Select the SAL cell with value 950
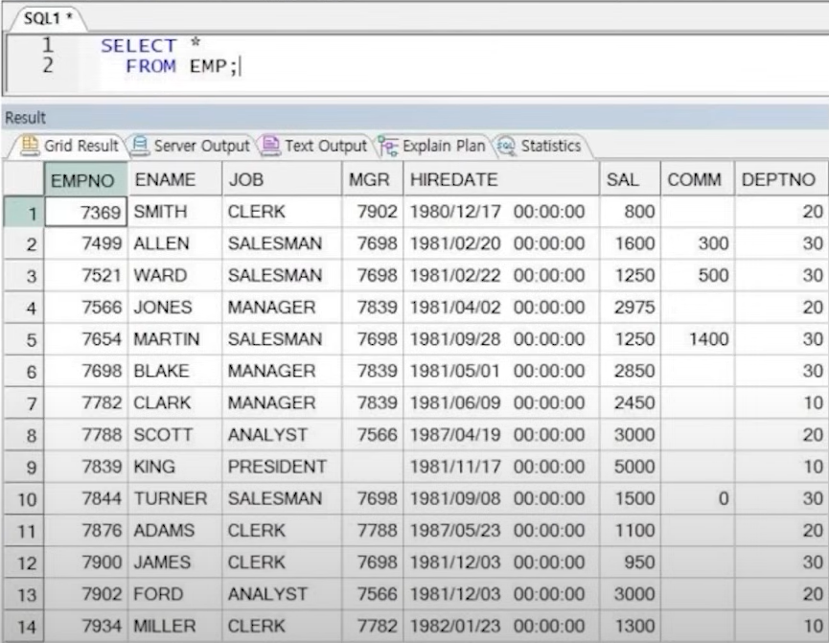This screenshot has width=829, height=643. [631, 563]
